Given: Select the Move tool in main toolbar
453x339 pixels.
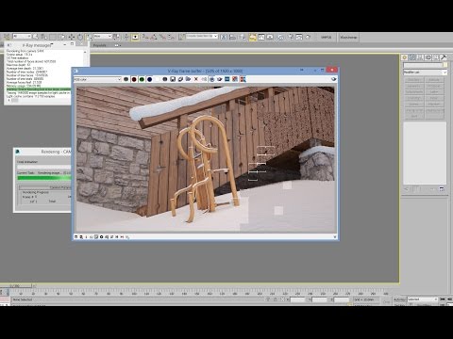Looking at the screenshot, I should pyautogui.click(x=72, y=37).
